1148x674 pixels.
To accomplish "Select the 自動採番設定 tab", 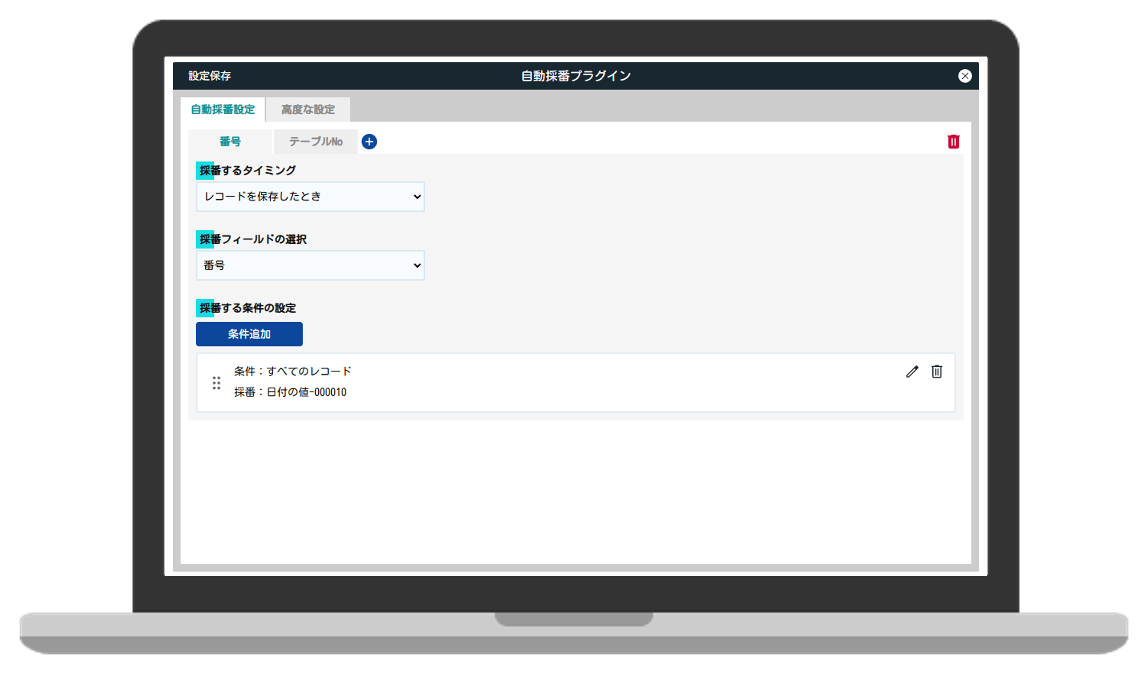I will click(x=222, y=110).
